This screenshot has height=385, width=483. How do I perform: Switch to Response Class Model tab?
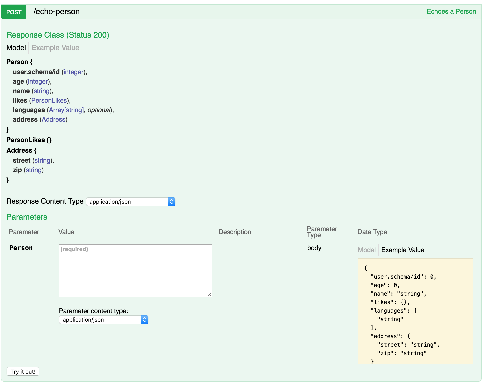coord(16,48)
